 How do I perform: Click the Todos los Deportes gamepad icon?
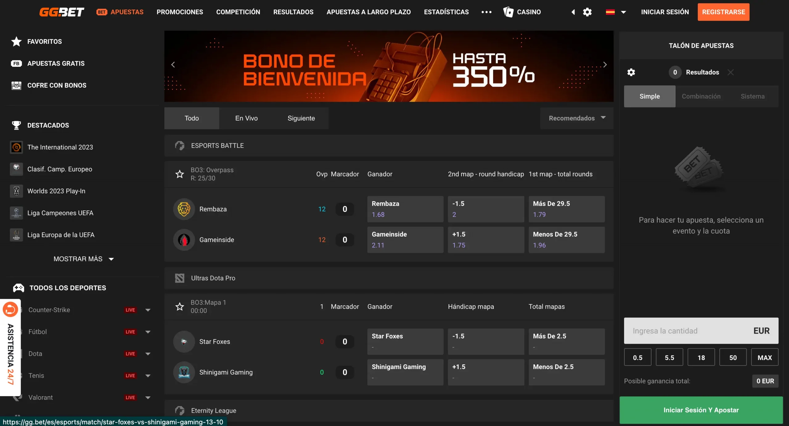pos(18,288)
